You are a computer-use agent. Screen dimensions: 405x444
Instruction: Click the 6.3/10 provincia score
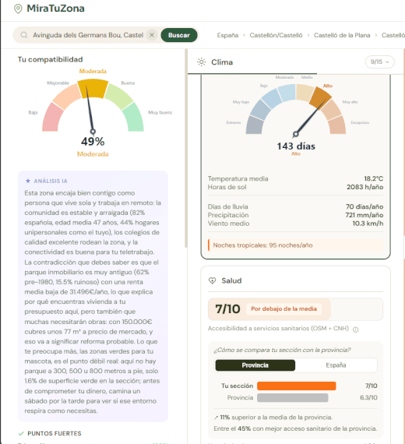click(x=368, y=397)
